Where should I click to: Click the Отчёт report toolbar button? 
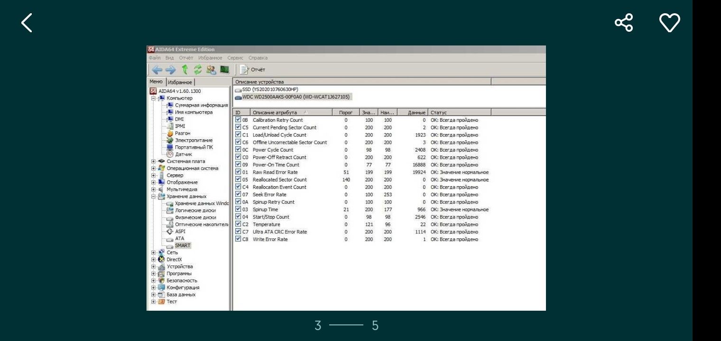coord(252,70)
